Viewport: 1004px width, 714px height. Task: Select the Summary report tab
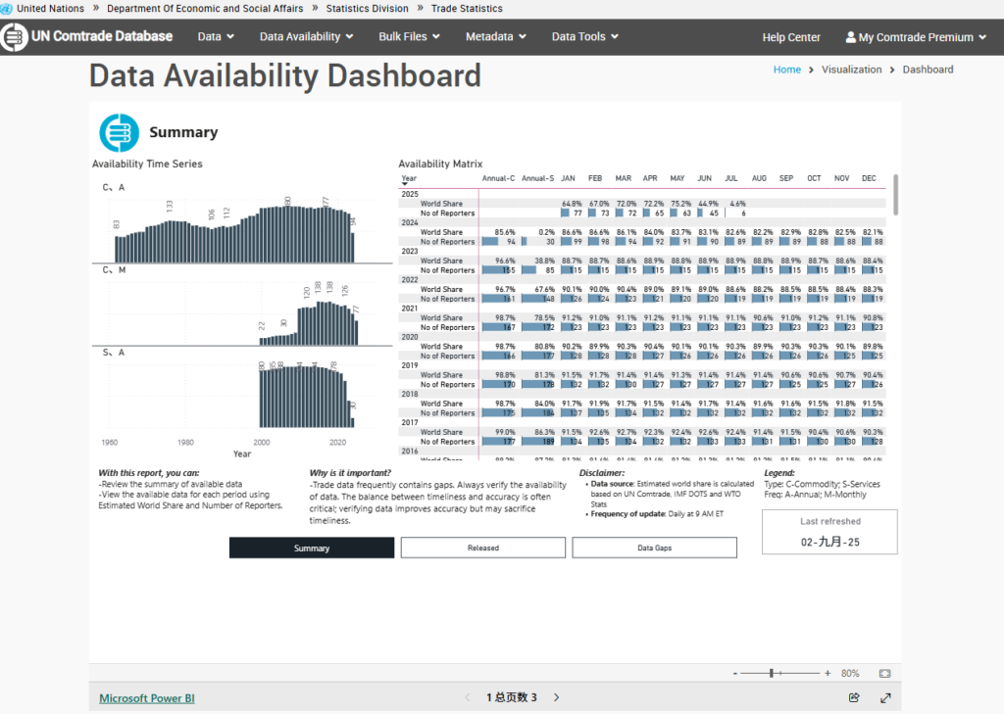tap(312, 547)
